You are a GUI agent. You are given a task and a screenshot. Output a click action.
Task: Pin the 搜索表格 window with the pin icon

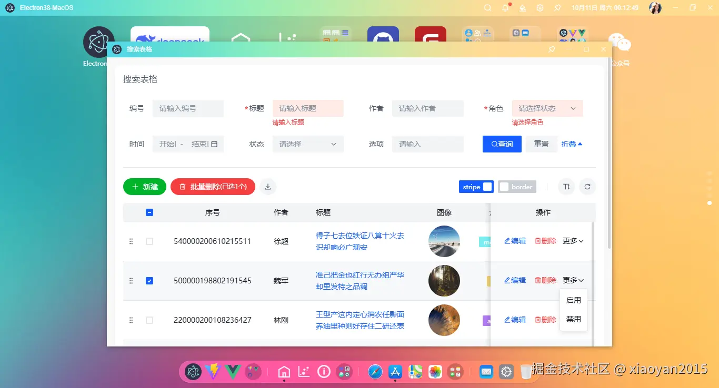pos(551,49)
